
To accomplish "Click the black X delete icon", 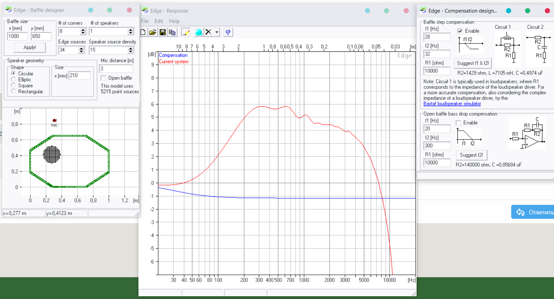I will click(x=208, y=32).
